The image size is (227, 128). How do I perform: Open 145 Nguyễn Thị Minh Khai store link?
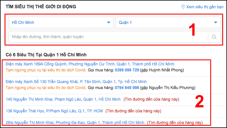click(63, 99)
